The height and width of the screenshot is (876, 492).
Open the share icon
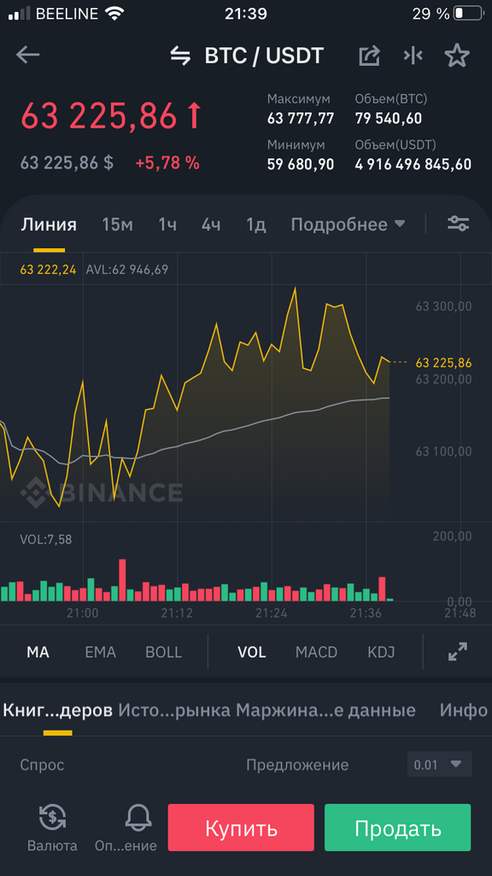coord(369,56)
